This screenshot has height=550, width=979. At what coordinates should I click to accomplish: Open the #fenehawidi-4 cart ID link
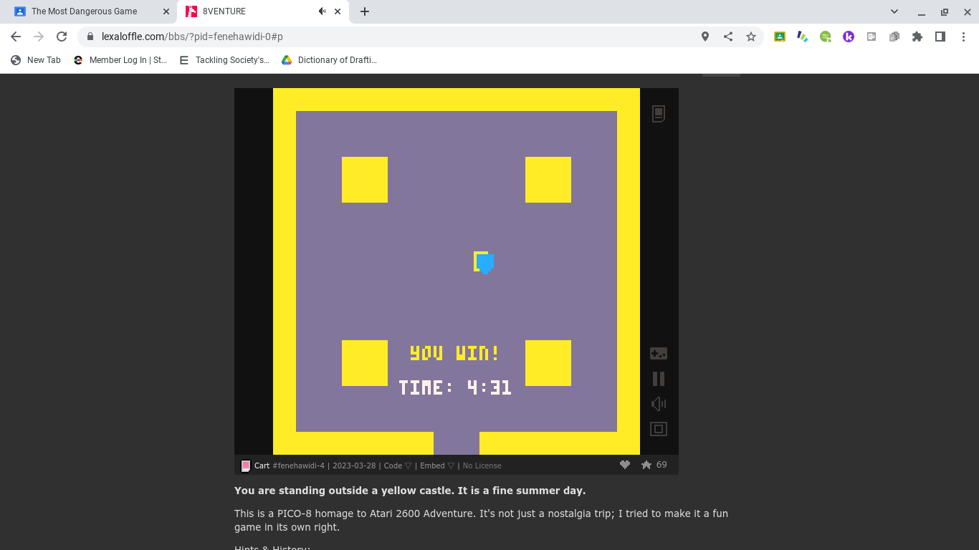point(298,465)
